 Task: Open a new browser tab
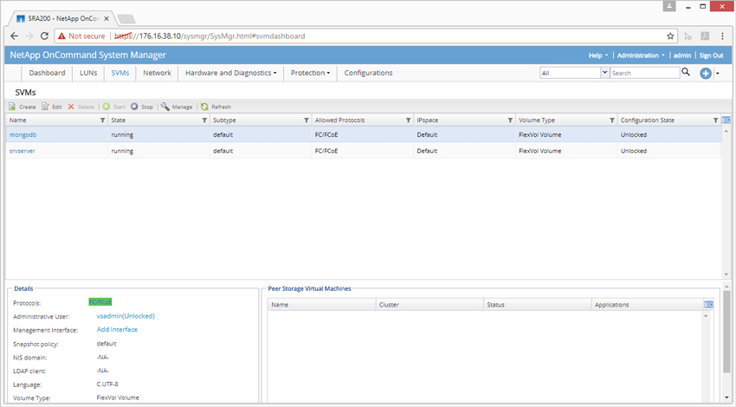point(126,19)
